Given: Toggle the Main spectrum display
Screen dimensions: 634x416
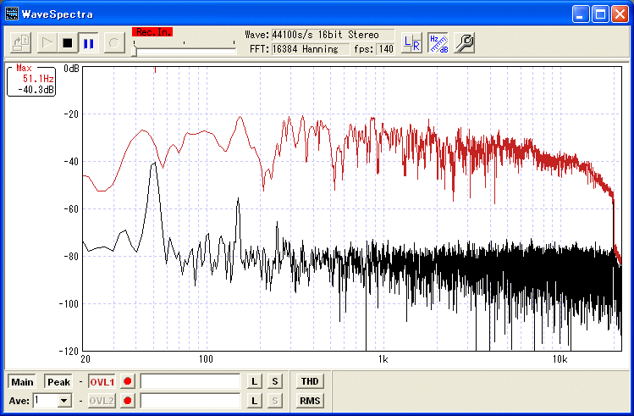Looking at the screenshot, I should pos(22,382).
